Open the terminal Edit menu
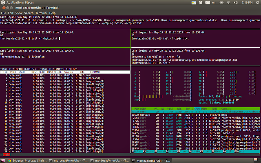The height and width of the screenshot is (163, 261). coord(11,13)
